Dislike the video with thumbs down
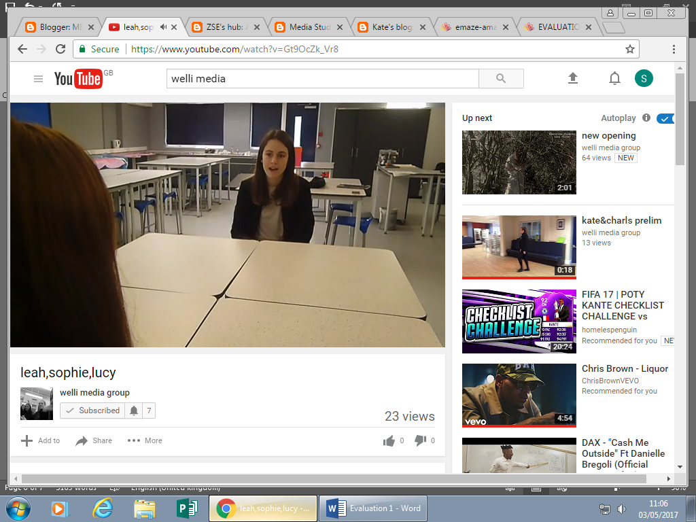696x522 pixels. [421, 440]
